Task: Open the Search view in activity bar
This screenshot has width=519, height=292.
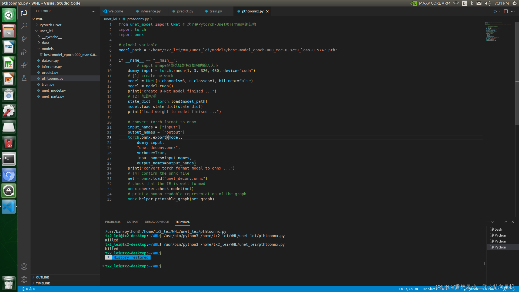Action: tap(24, 26)
